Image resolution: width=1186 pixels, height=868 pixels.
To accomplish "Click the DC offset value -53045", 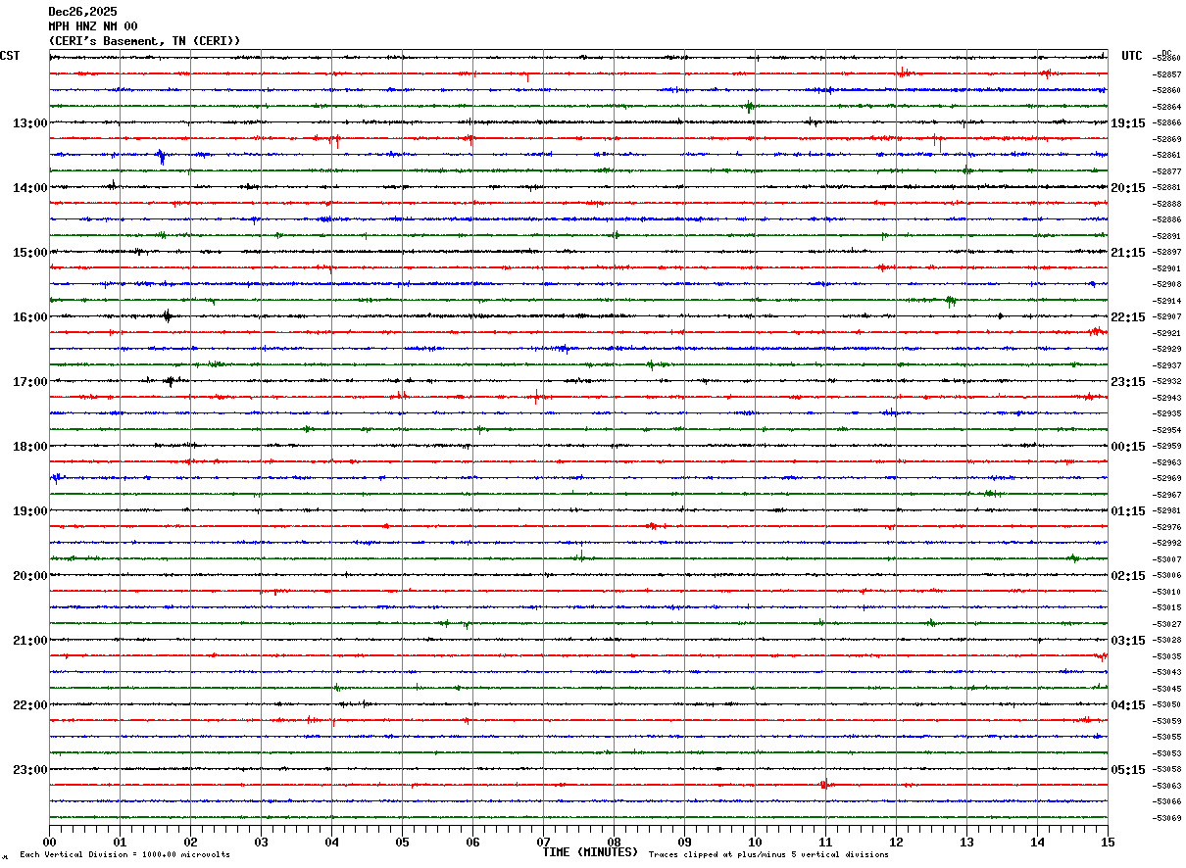I will pos(1167,689).
